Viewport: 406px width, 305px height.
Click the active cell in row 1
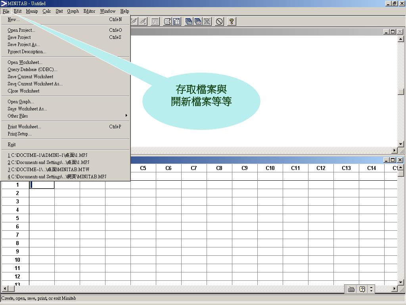click(42, 185)
